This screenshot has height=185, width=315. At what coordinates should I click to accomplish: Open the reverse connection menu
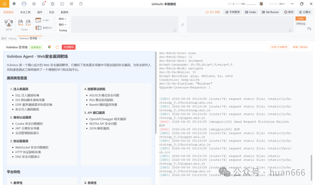(52, 12)
